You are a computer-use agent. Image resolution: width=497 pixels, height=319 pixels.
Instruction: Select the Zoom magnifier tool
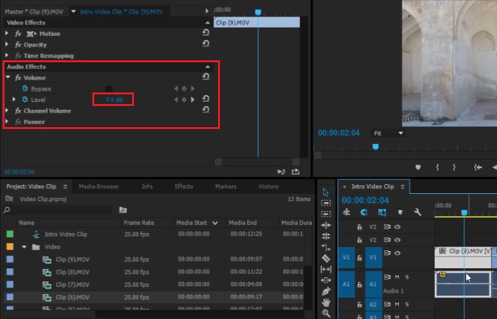pyautogui.click(x=326, y=313)
